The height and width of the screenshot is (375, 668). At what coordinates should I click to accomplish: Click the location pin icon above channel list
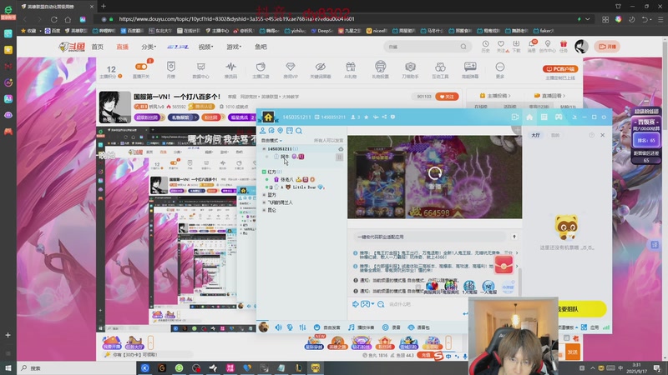[x=281, y=131]
